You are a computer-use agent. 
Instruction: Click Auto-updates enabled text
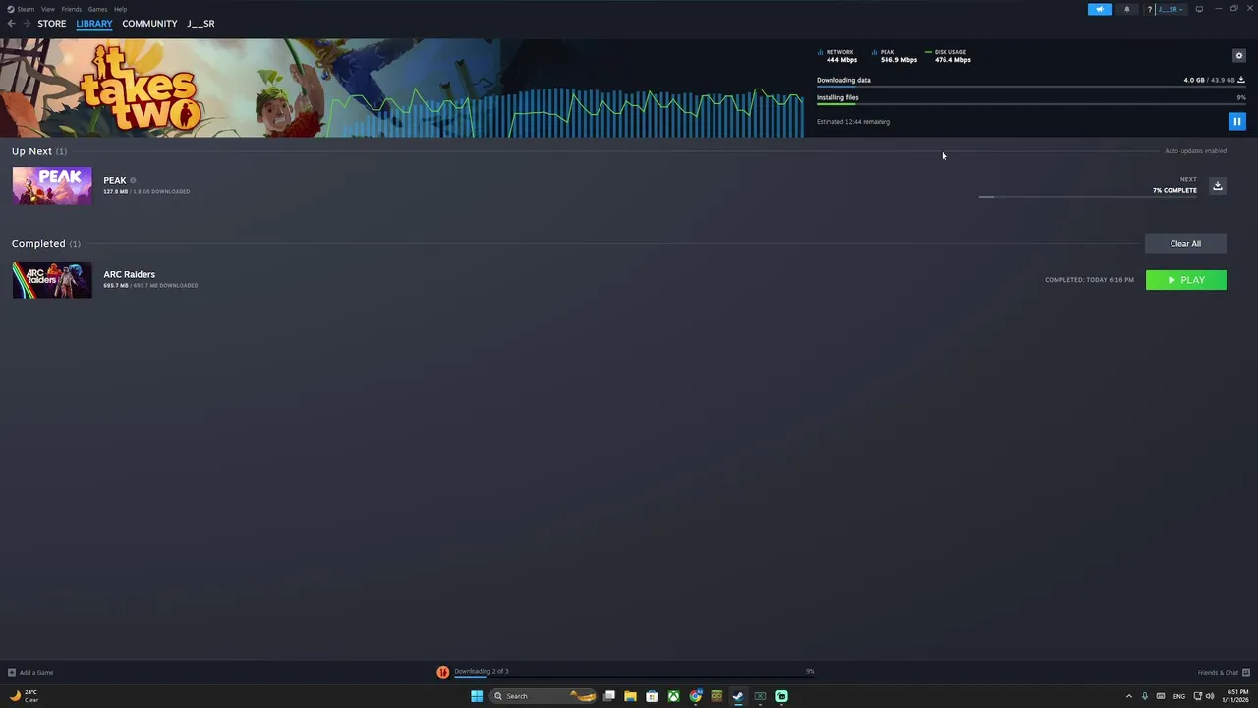pos(1195,151)
